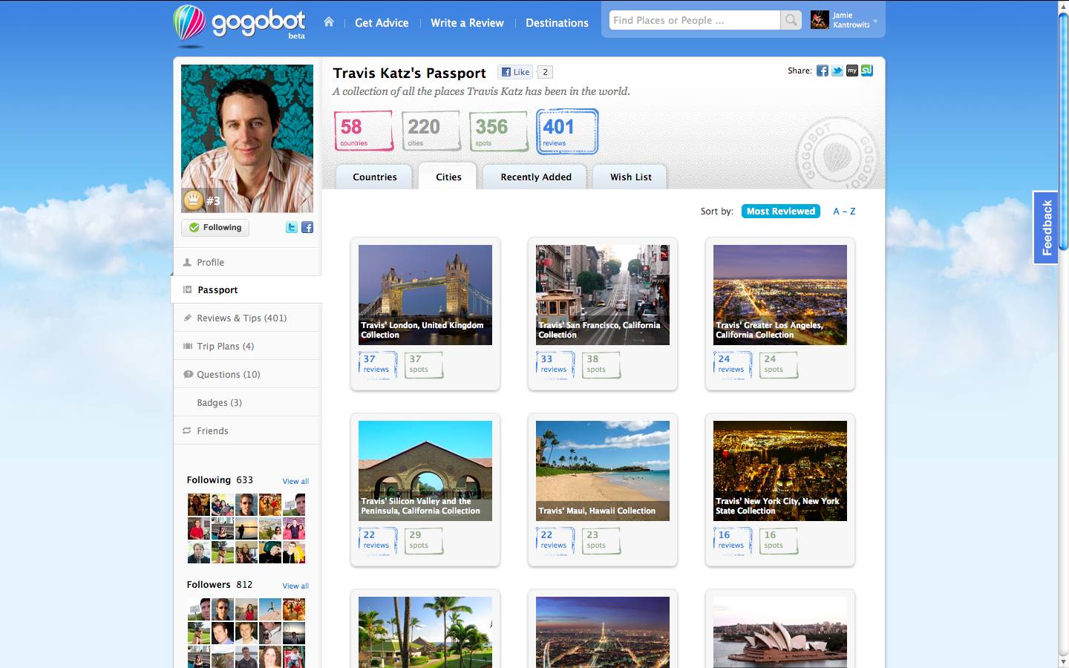The height and width of the screenshot is (668, 1069).
Task: Switch to the Cities tab
Action: tap(448, 177)
